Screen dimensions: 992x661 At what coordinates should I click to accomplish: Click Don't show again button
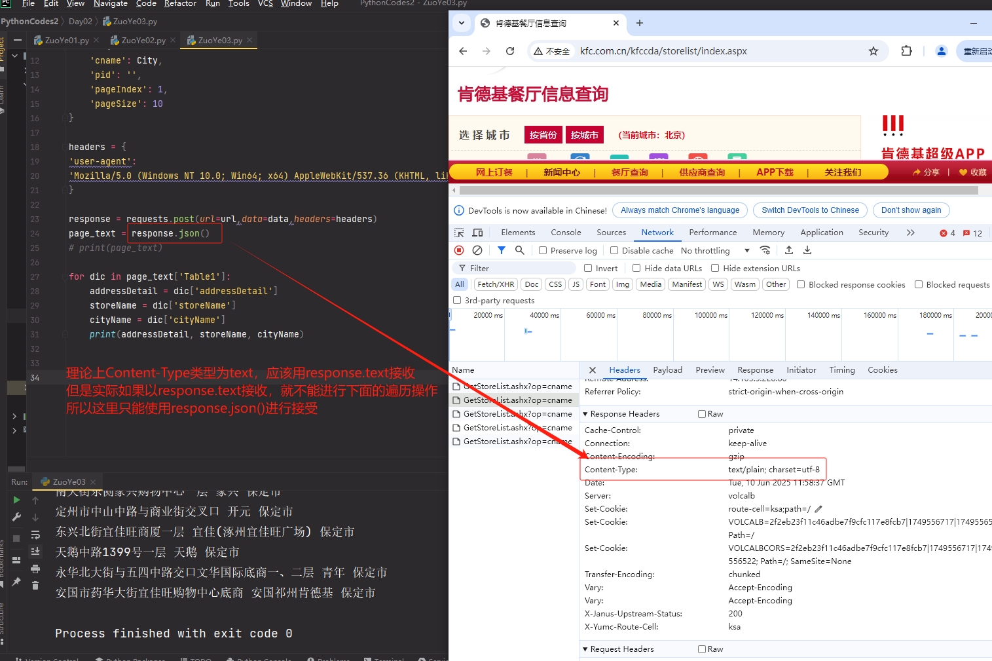911,210
